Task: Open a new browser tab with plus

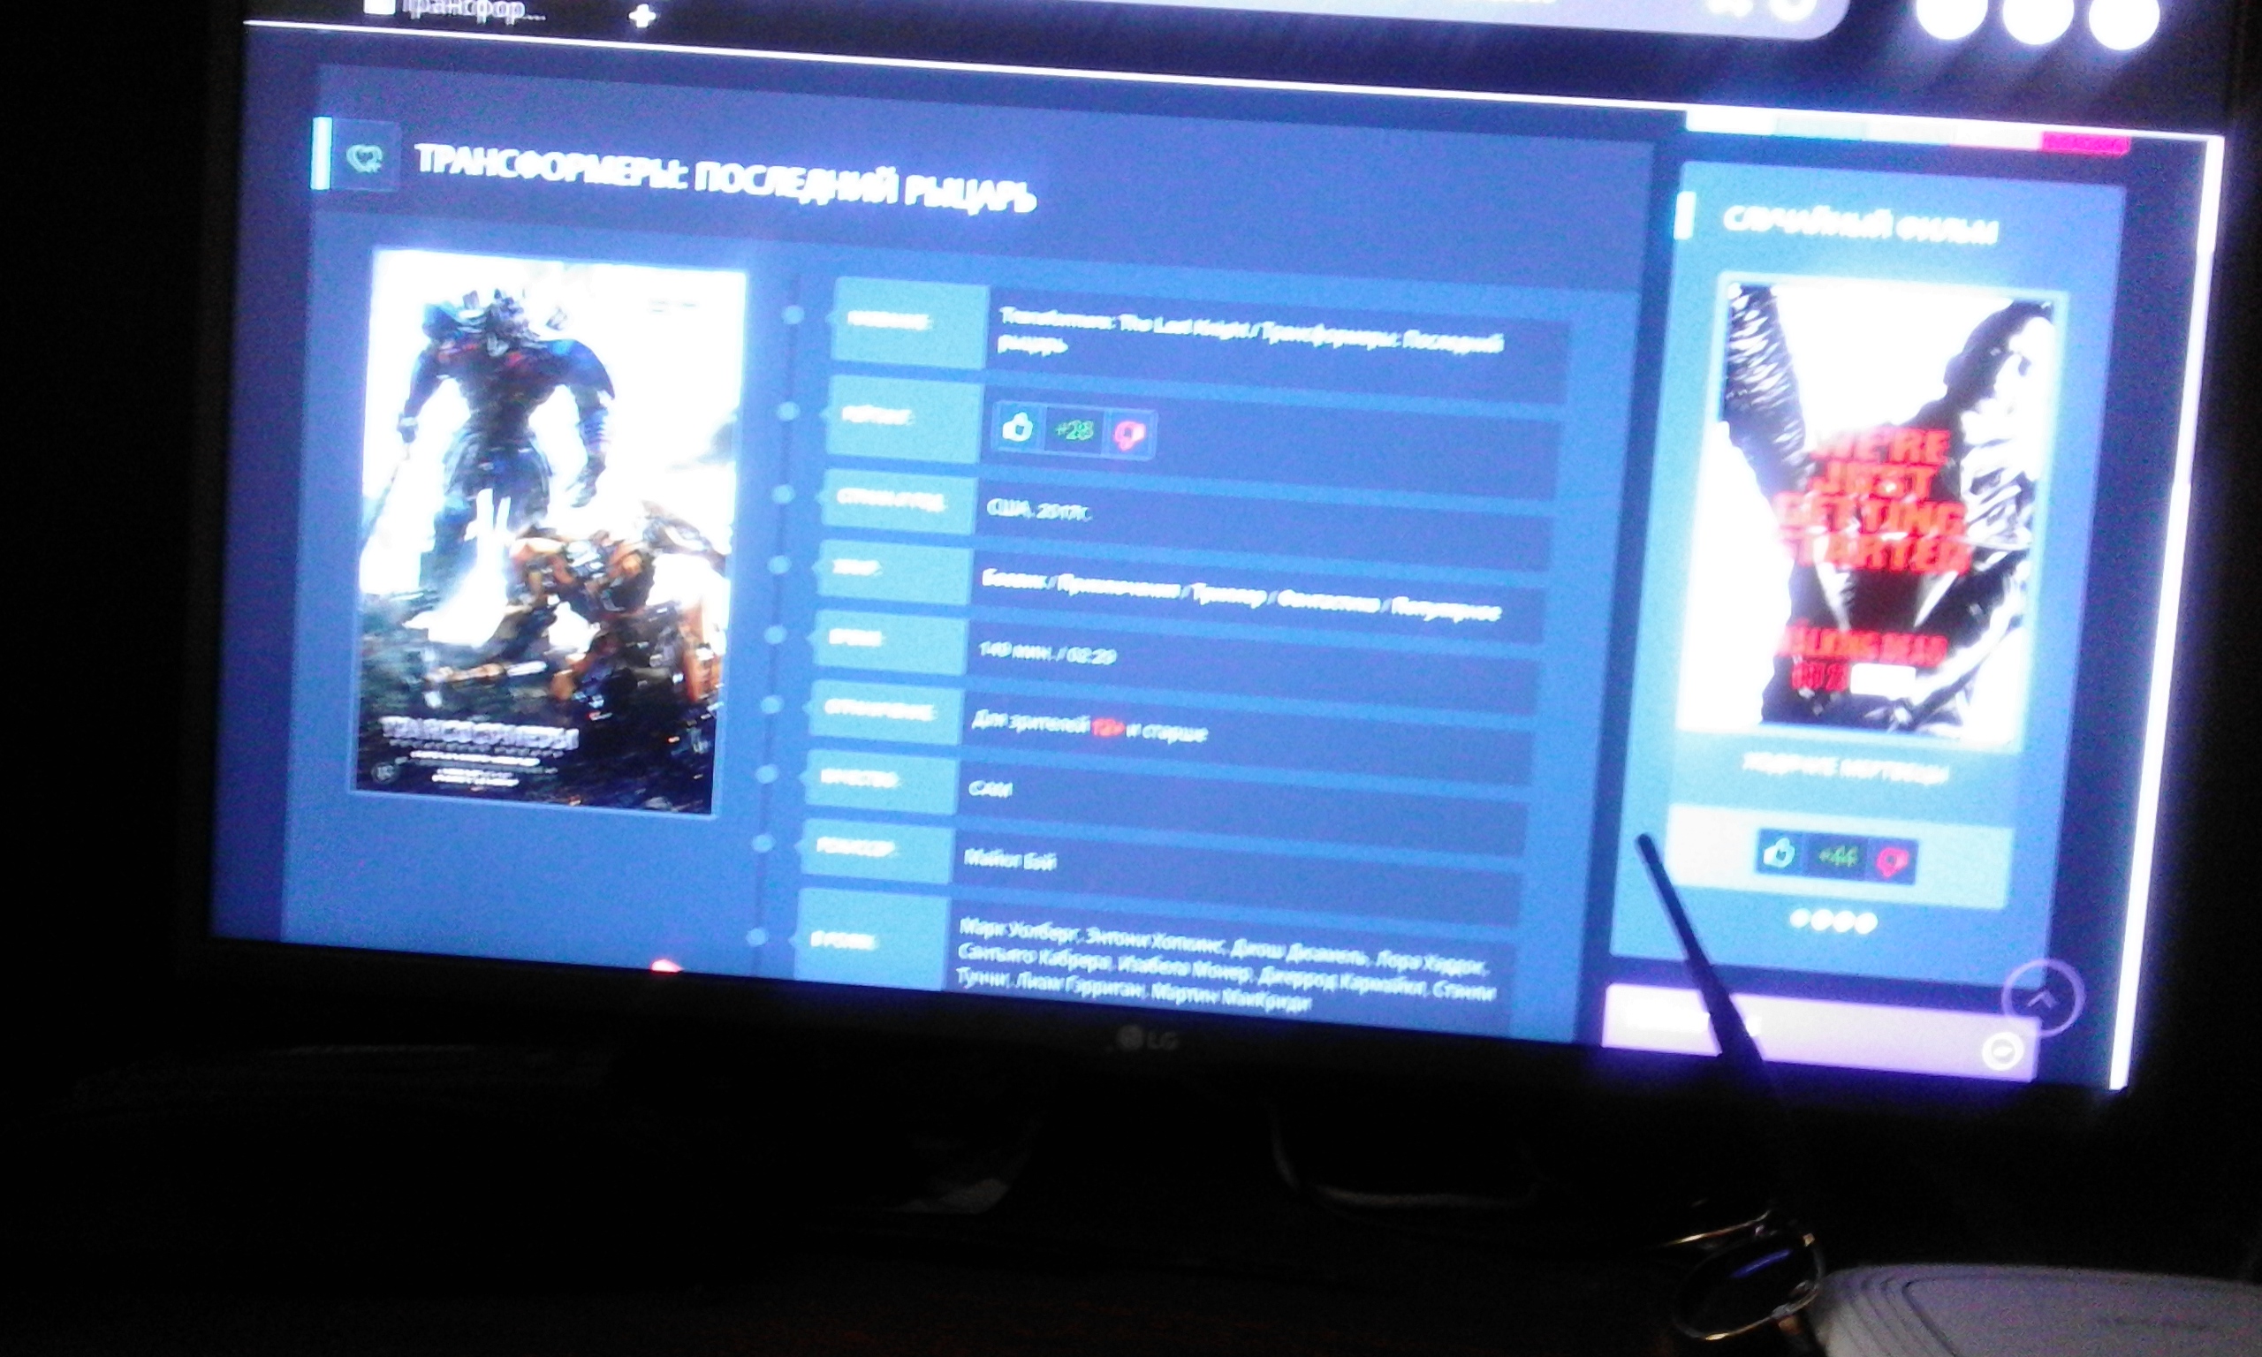Action: [x=642, y=16]
